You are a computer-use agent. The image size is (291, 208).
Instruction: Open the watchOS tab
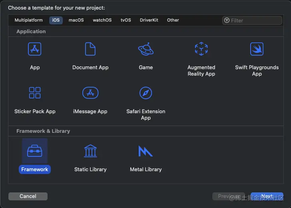click(102, 20)
